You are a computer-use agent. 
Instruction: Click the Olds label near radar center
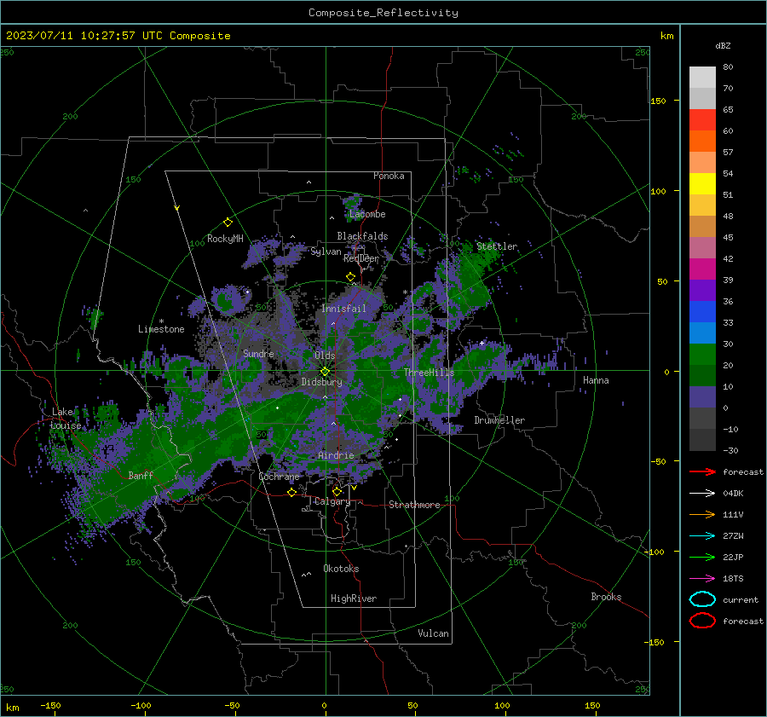325,355
